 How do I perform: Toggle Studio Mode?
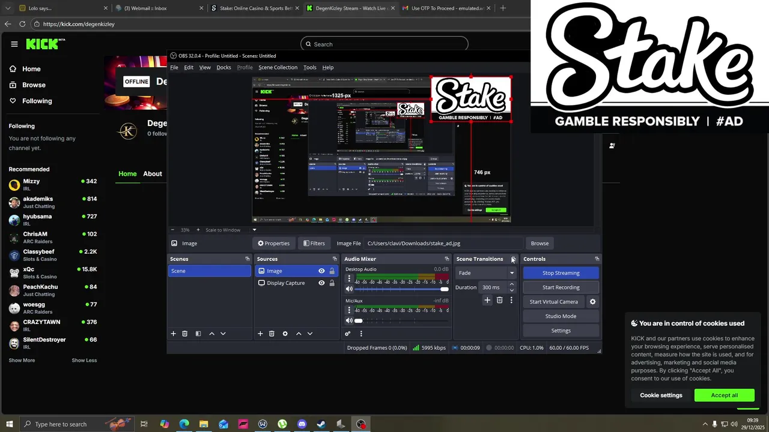tap(561, 316)
